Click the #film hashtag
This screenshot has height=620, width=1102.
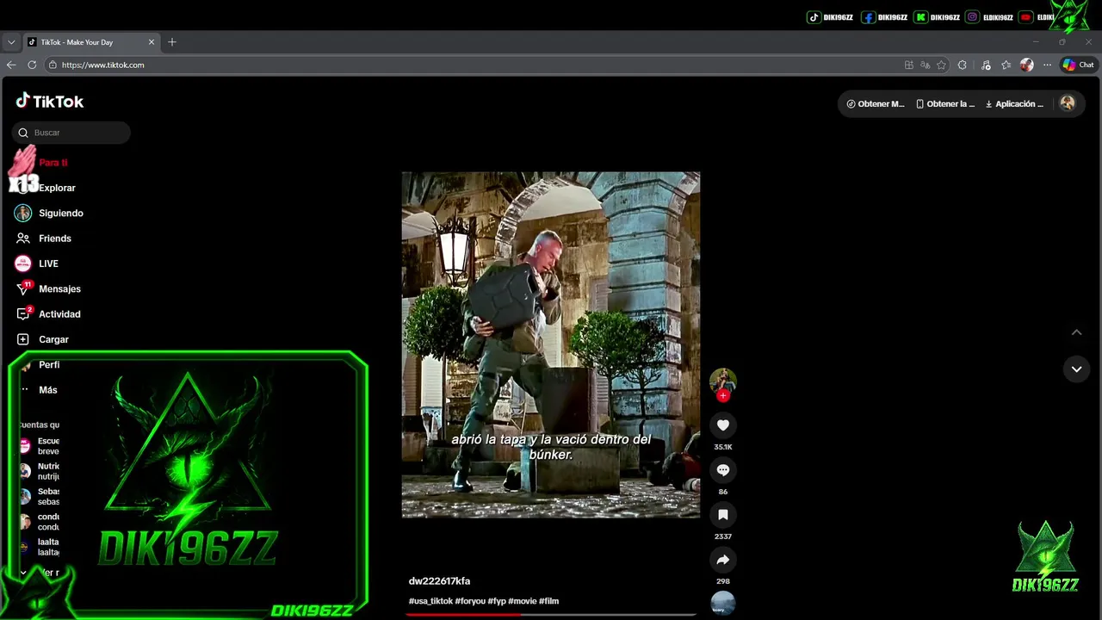[548, 601]
